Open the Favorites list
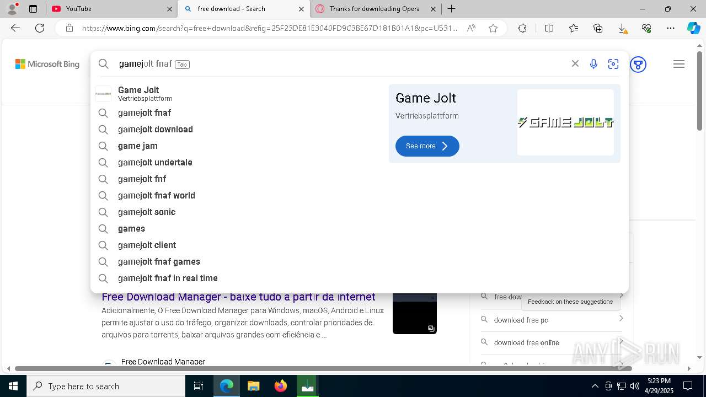 574,28
